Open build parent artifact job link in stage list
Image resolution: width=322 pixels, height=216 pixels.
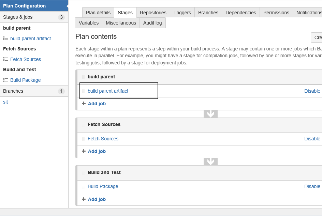(108, 91)
